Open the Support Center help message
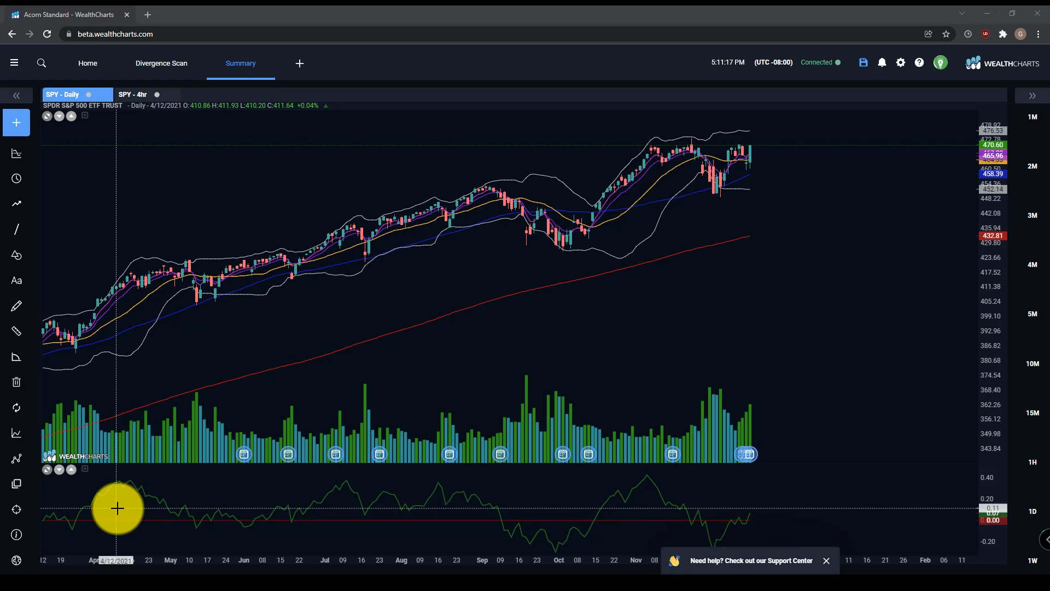1050x591 pixels. (751, 561)
